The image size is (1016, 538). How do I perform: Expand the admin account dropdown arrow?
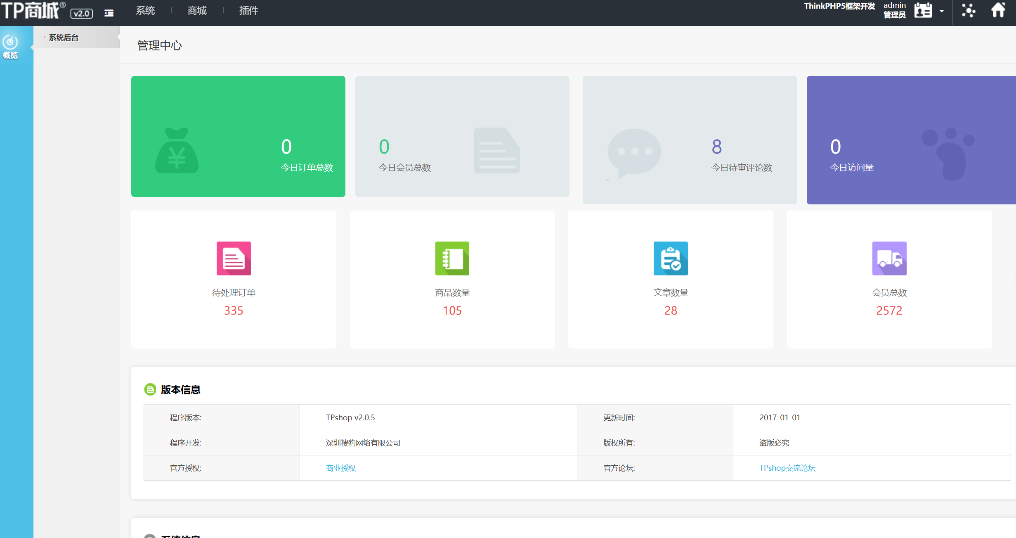942,11
